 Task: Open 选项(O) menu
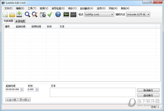click(x=101, y=8)
